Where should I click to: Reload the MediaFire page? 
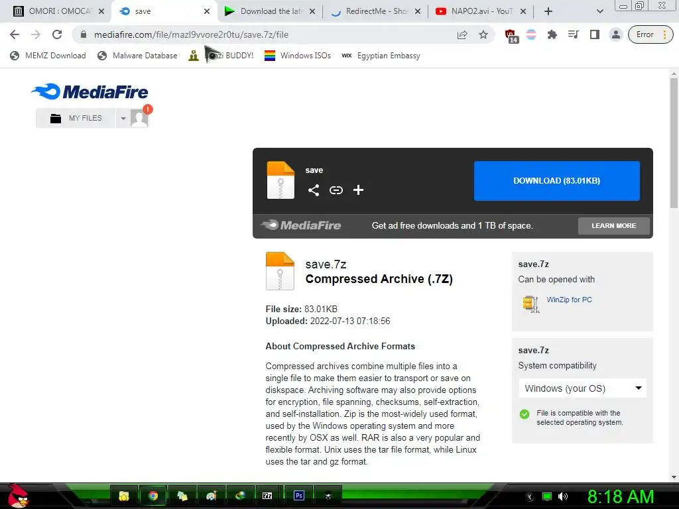57,34
